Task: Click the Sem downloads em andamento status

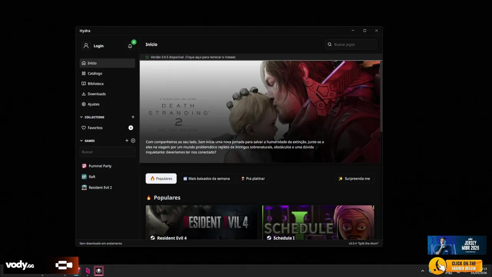Action: click(x=101, y=243)
